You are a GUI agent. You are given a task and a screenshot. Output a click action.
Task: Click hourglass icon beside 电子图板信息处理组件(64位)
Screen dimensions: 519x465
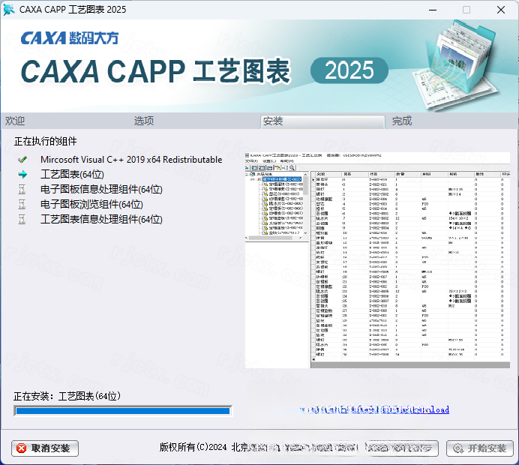tap(22, 189)
